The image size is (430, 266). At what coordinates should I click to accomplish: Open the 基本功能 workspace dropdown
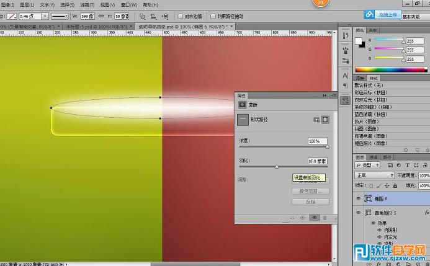tap(415, 17)
